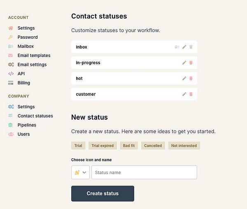Screen dimensions: 247x209
Task: Click the trash icon for inbox status
Action: [191, 47]
